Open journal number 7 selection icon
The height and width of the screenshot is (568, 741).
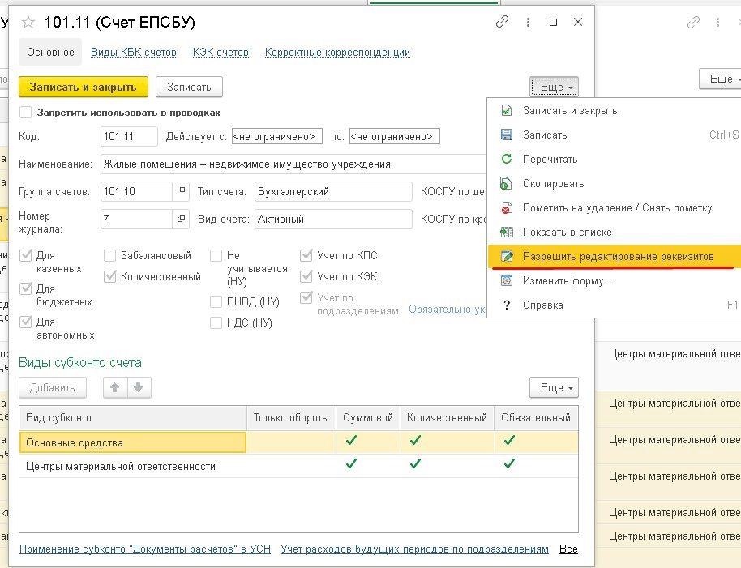pyautogui.click(x=180, y=220)
